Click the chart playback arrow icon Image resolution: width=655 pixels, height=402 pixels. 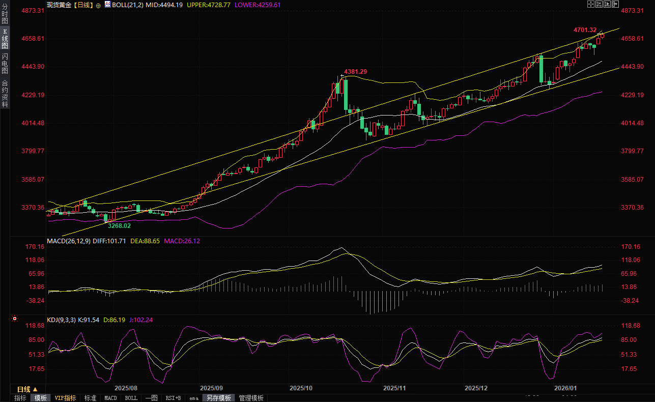coord(607,4)
